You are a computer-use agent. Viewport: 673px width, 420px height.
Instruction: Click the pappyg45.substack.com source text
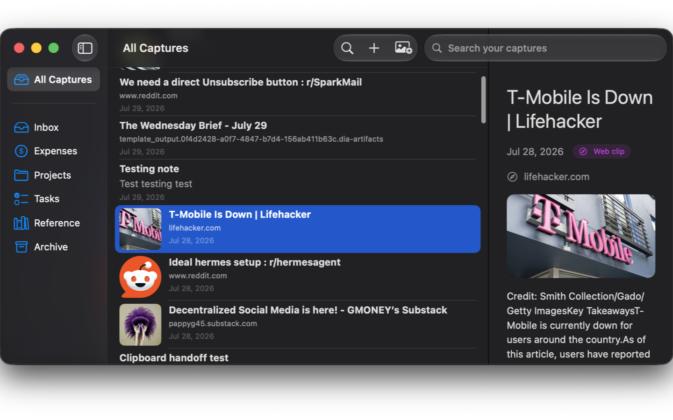[213, 323]
